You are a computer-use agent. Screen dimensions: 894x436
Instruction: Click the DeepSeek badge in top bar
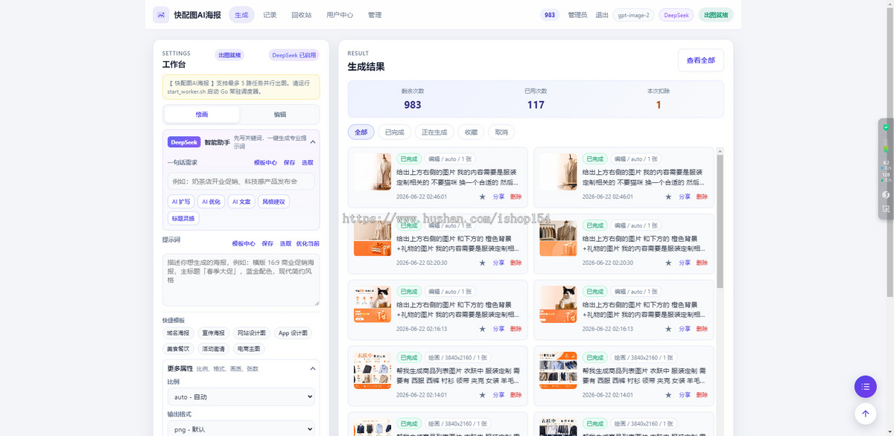[676, 15]
